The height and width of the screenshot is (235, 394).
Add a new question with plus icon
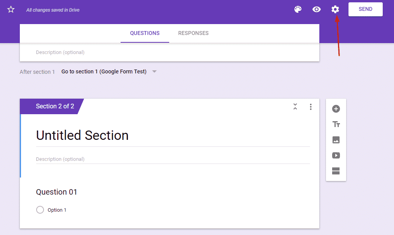336,109
